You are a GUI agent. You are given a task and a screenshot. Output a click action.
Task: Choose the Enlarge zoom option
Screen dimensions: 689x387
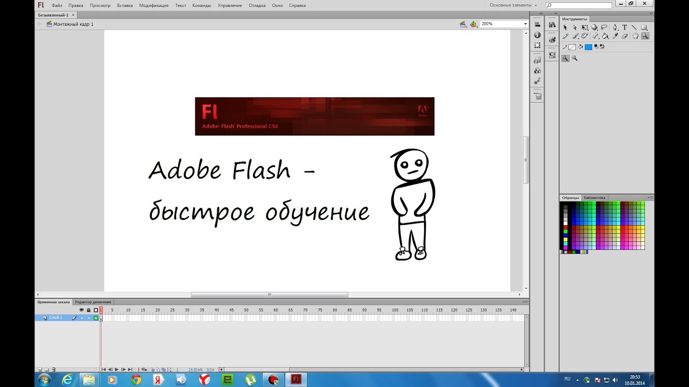(x=566, y=58)
